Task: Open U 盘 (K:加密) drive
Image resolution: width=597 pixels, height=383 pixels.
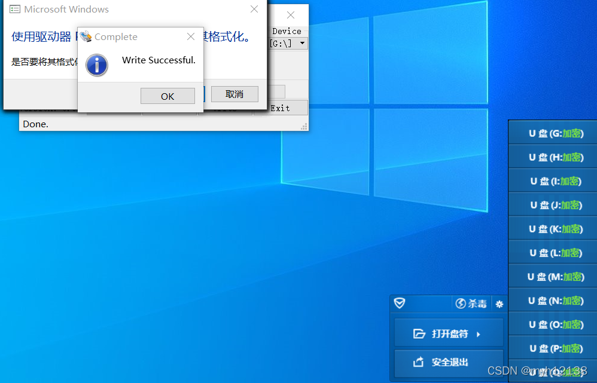Action: point(553,229)
